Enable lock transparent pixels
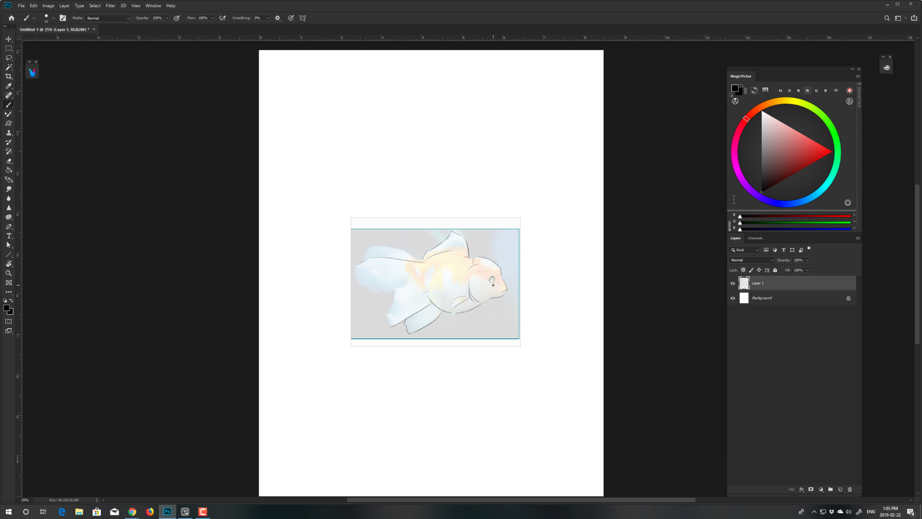The image size is (922, 519). click(743, 270)
